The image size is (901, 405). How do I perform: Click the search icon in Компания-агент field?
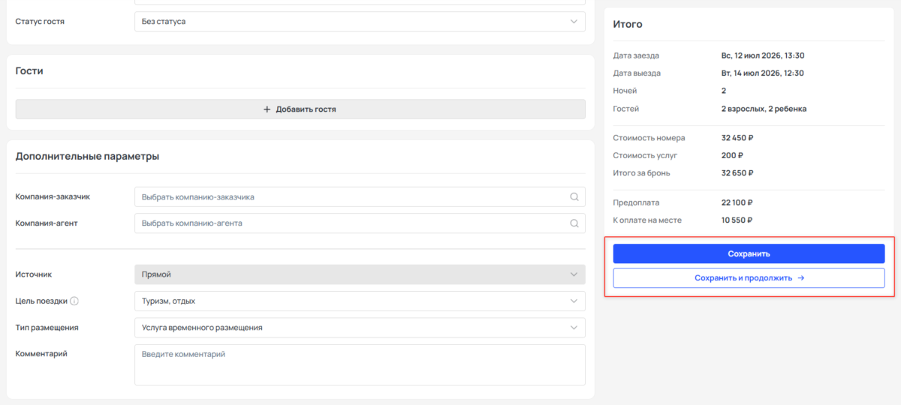click(x=574, y=223)
